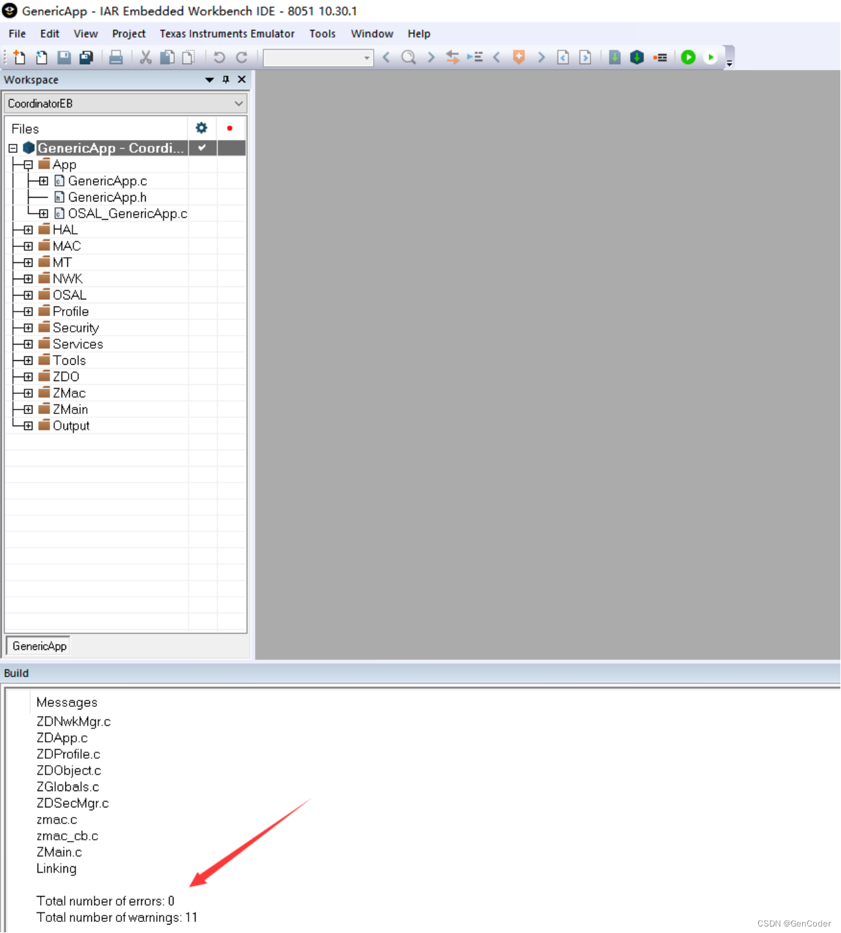Click the Find Next arrow after magnifier
This screenshot has width=841, height=933.
pos(431,58)
